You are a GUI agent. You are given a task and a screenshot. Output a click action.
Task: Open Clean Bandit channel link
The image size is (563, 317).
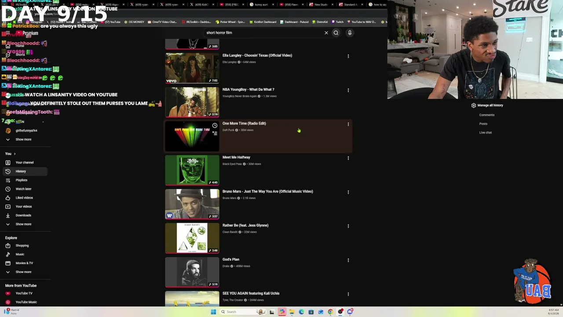click(x=230, y=232)
